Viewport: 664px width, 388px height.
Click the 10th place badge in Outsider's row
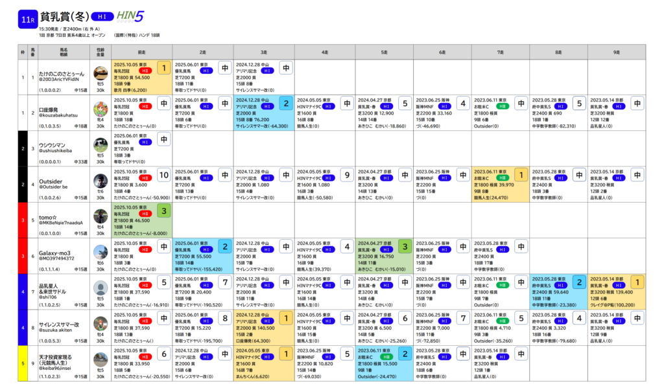163,175
